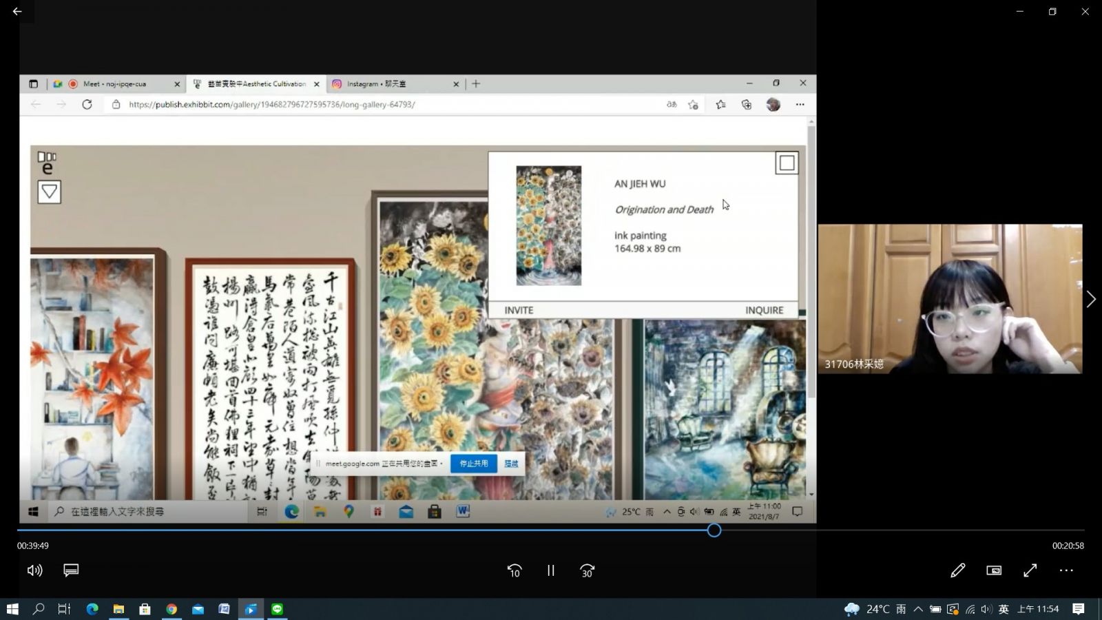Close the Meet tab

coord(177,84)
